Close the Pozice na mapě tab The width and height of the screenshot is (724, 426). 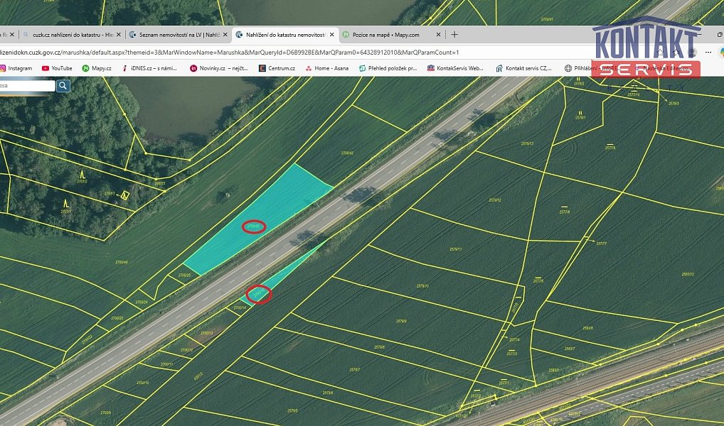pos(439,35)
